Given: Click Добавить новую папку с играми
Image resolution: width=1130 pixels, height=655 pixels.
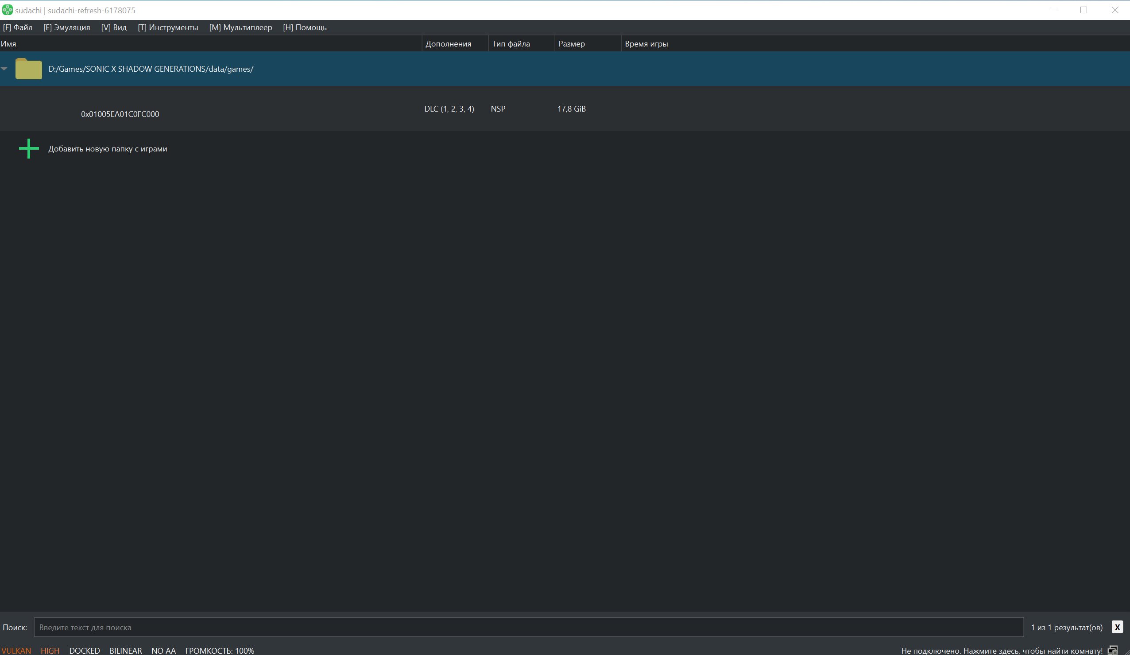Looking at the screenshot, I should [x=108, y=148].
